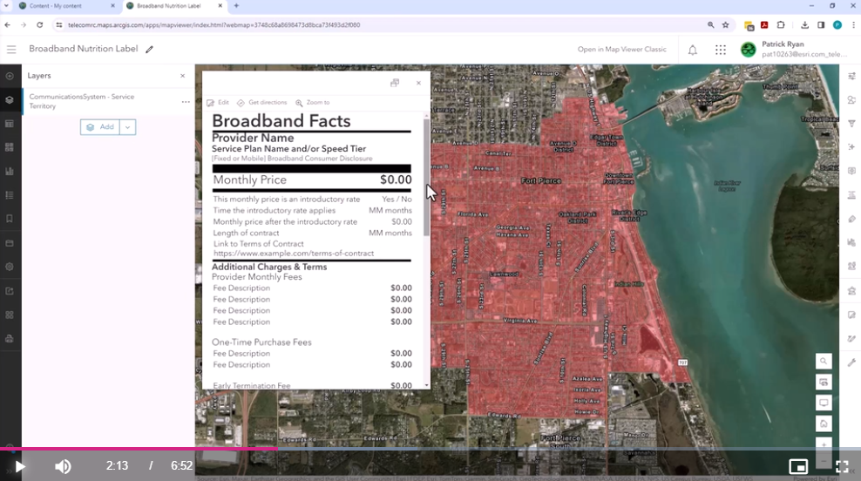Open the Charts icon in left toolbar
Image resolution: width=861 pixels, height=481 pixels.
coord(10,172)
